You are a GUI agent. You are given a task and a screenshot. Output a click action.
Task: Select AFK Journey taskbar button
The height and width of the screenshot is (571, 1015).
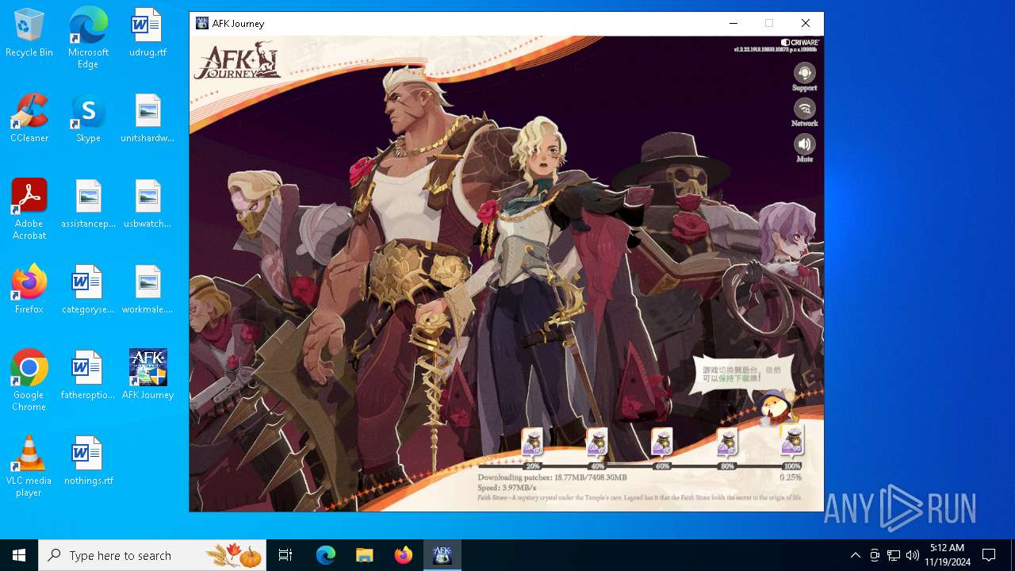(x=442, y=555)
